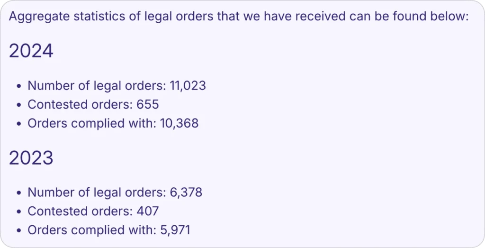The height and width of the screenshot is (248, 485).
Task: Click the 655 contested orders figure
Action: click(x=148, y=104)
